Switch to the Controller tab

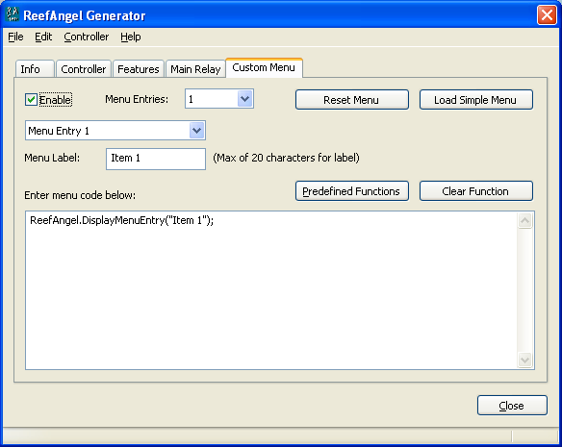[84, 69]
